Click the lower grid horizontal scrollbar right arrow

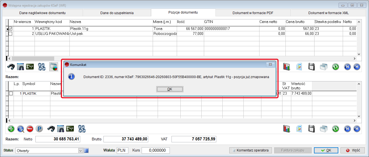pyautogui.click(x=355, y=121)
